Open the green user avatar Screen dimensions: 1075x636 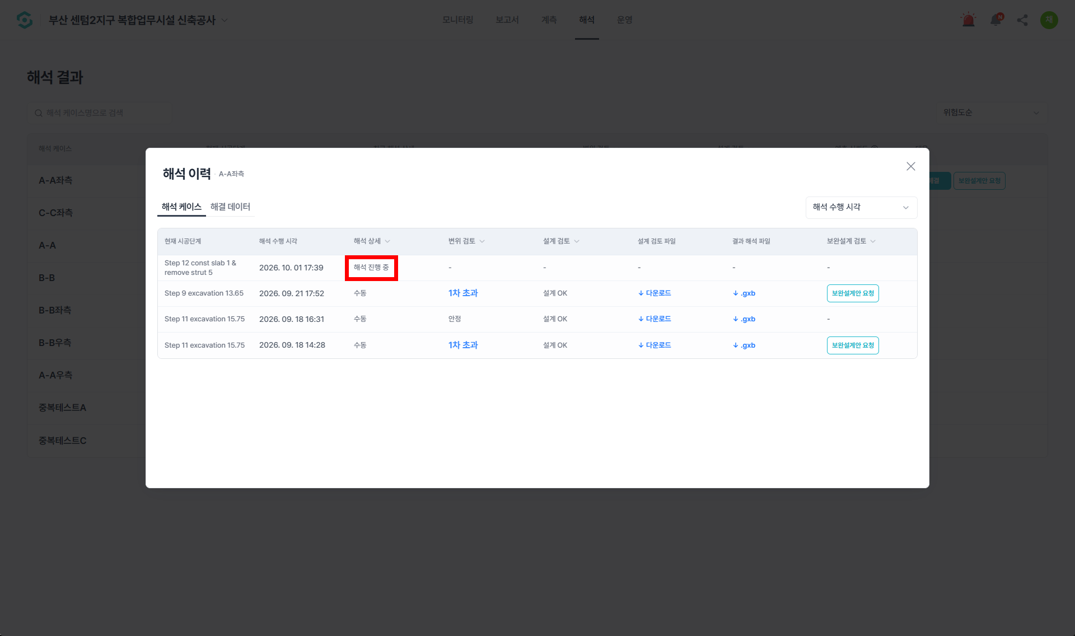pyautogui.click(x=1049, y=20)
